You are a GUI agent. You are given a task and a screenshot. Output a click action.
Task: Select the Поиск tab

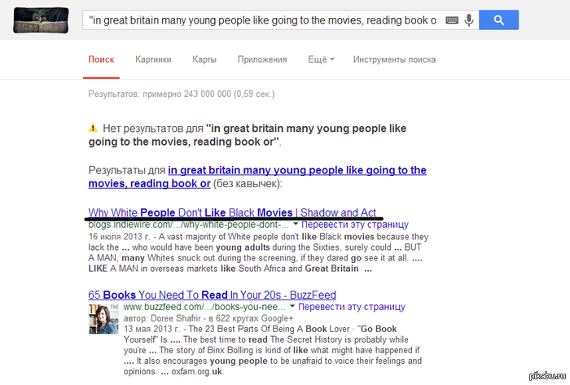101,59
